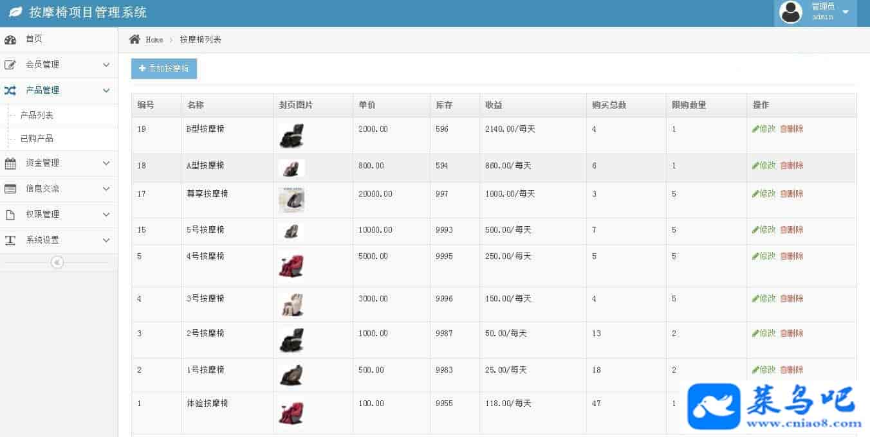Click the 添加按摩椅 button
This screenshot has height=437, width=870.
[164, 69]
